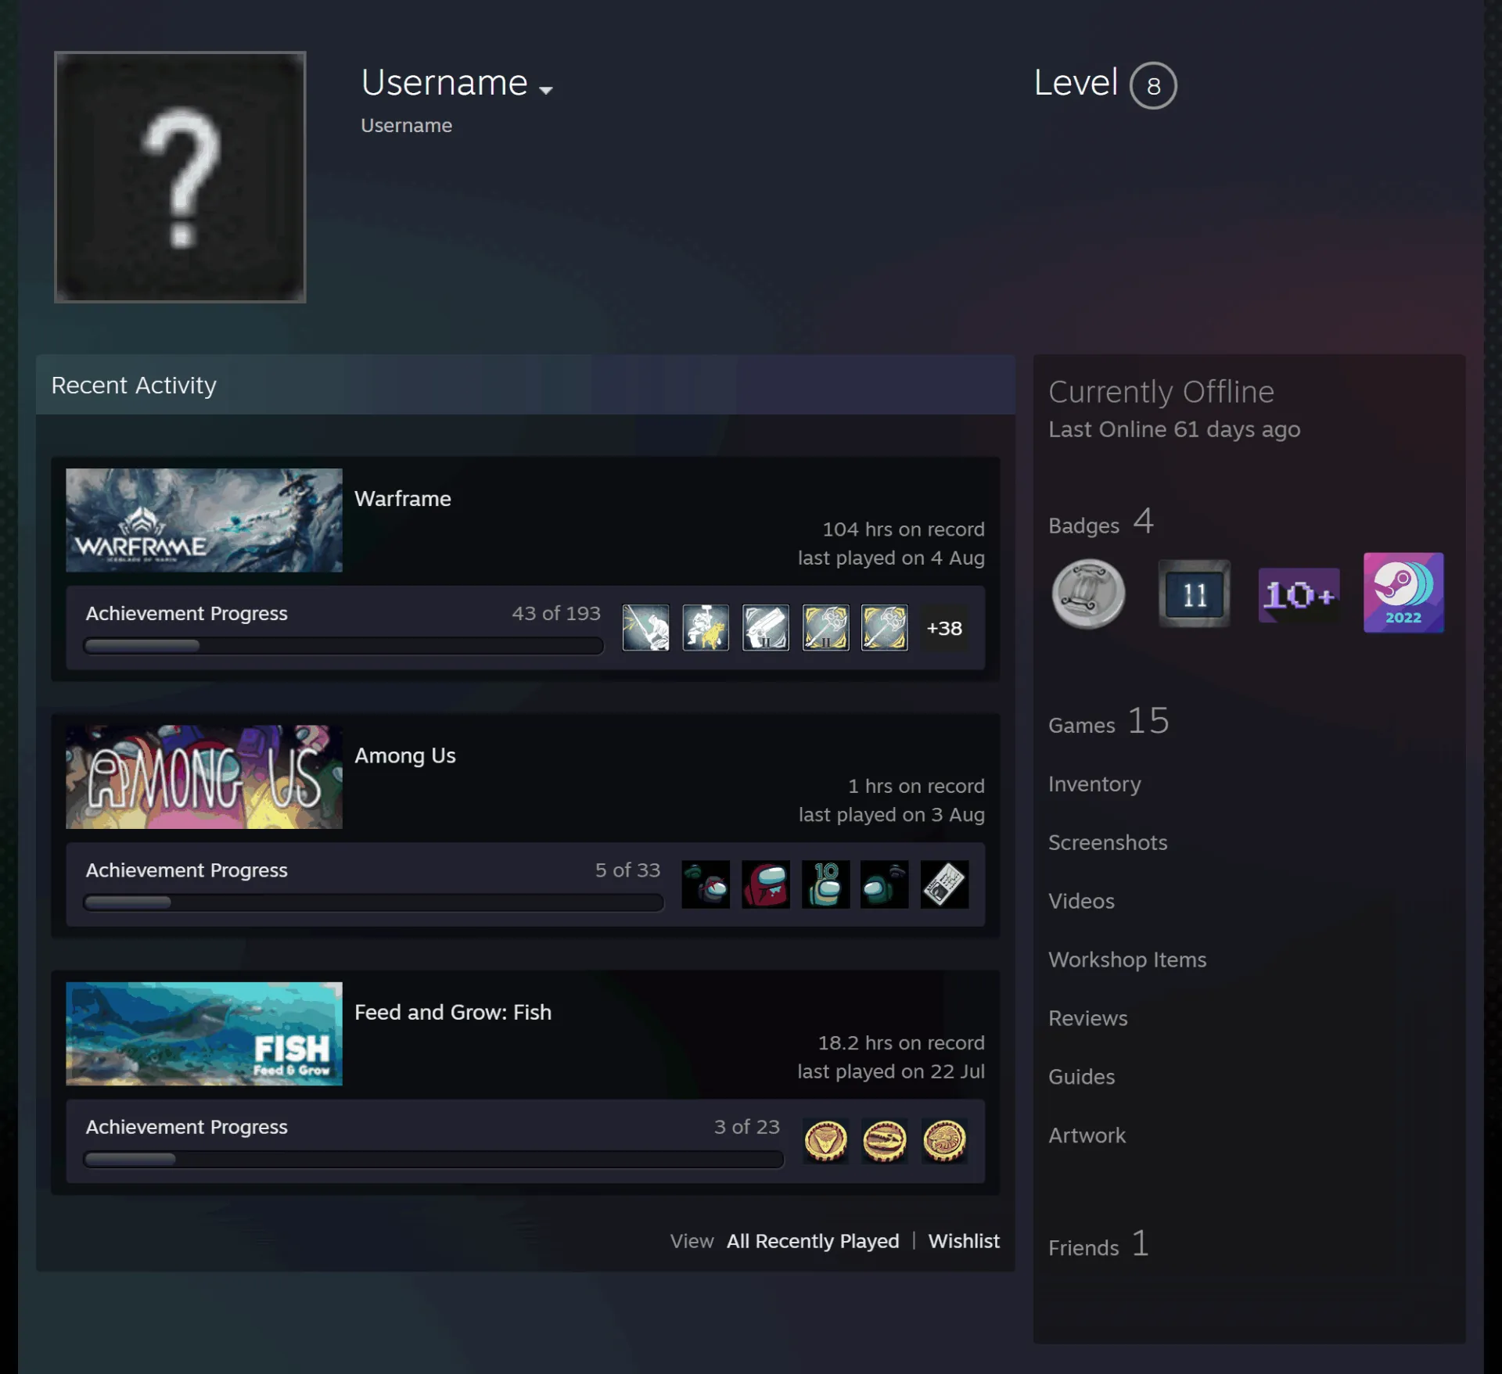Open the Videos link

(x=1081, y=901)
